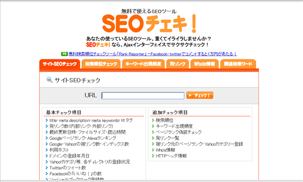Click 被リンク元のページランク・Yahooカテゴリー登録 item

[199, 144]
